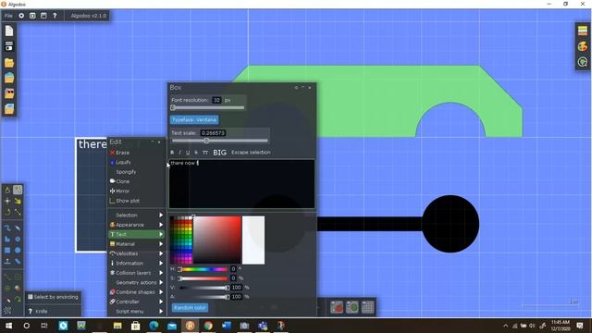Screen dimensions: 592x333
Task: Adjust the Font resolution slider
Action: point(207,107)
